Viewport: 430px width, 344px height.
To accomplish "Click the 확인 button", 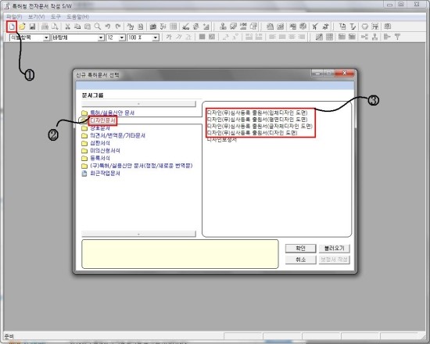I will tap(300, 249).
